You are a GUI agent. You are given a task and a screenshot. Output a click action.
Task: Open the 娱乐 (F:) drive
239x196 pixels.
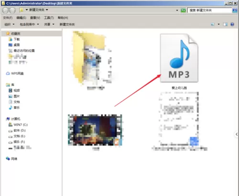coord(19,142)
